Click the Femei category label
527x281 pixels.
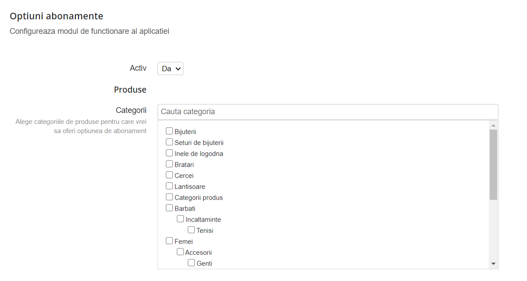(x=183, y=241)
